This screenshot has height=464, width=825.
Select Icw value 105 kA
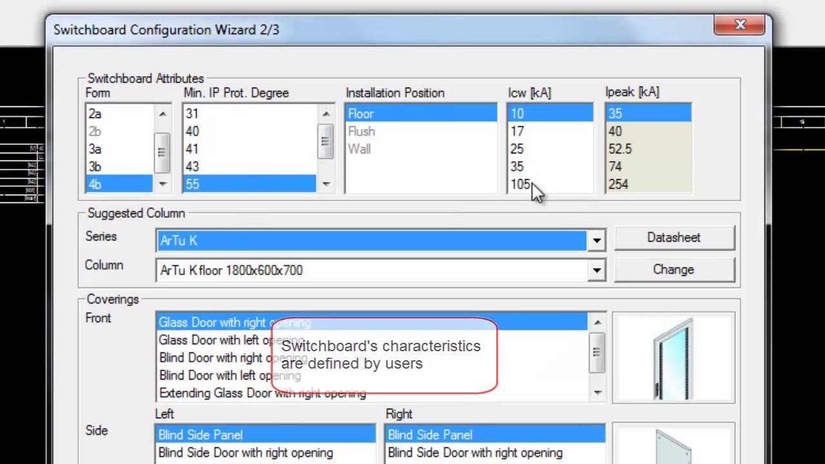pyautogui.click(x=550, y=184)
